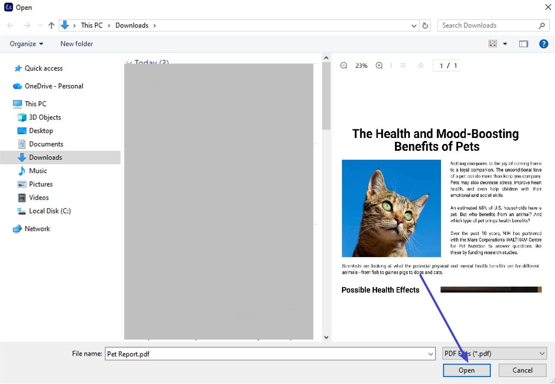Viewport: 555px width, 384px height.
Task: Jump to the first page of the preview
Action: tap(403, 65)
